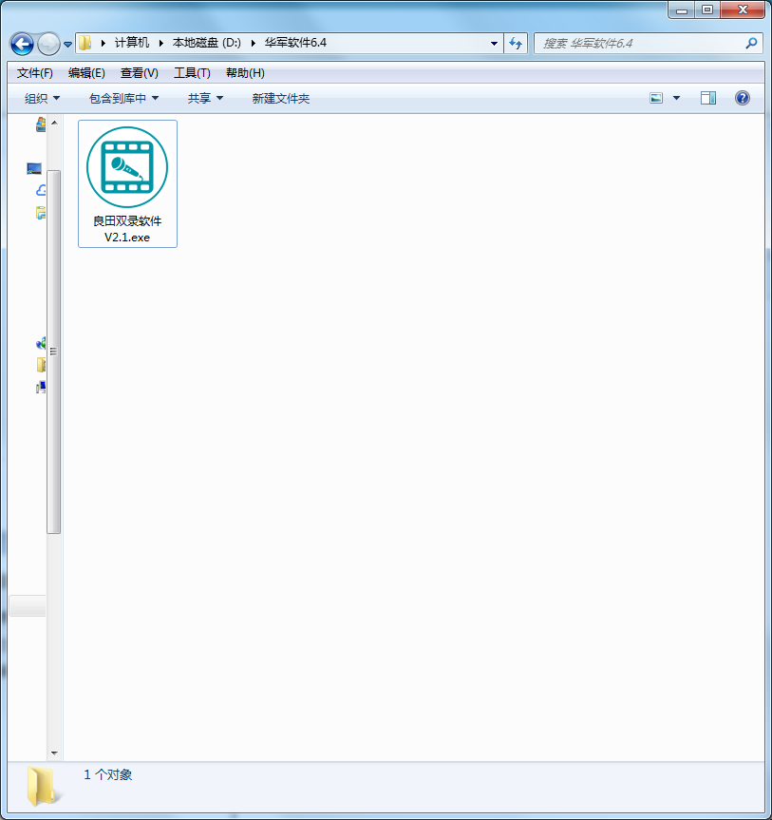Open the Help question mark icon
Viewport: 772px width, 820px height.
tap(743, 98)
